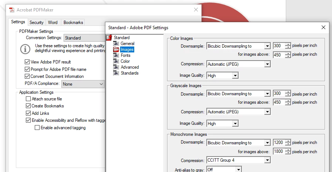
Task: Uncheck View Adobe PDF result
Action: point(27,62)
